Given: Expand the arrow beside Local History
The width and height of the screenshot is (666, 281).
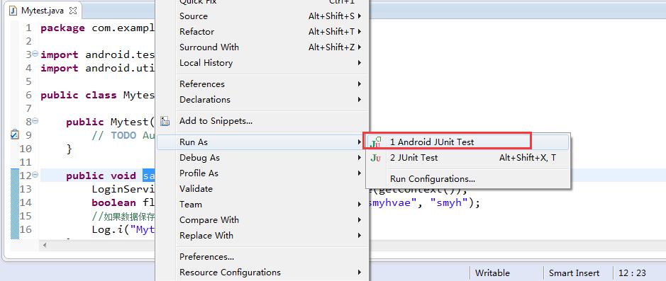Looking at the screenshot, I should [x=360, y=63].
